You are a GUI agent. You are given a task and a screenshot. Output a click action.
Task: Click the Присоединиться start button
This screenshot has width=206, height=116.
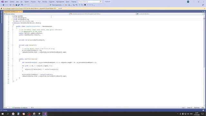(56, 5)
